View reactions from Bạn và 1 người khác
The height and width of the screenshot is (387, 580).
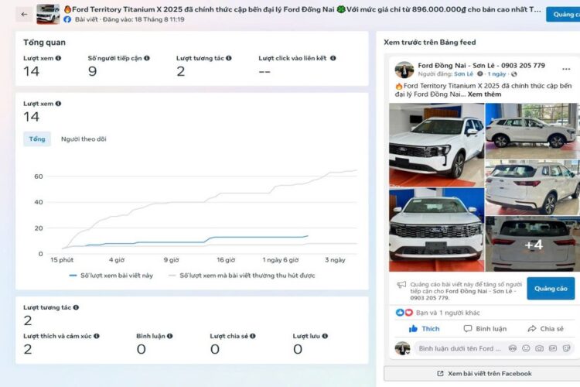(448, 313)
